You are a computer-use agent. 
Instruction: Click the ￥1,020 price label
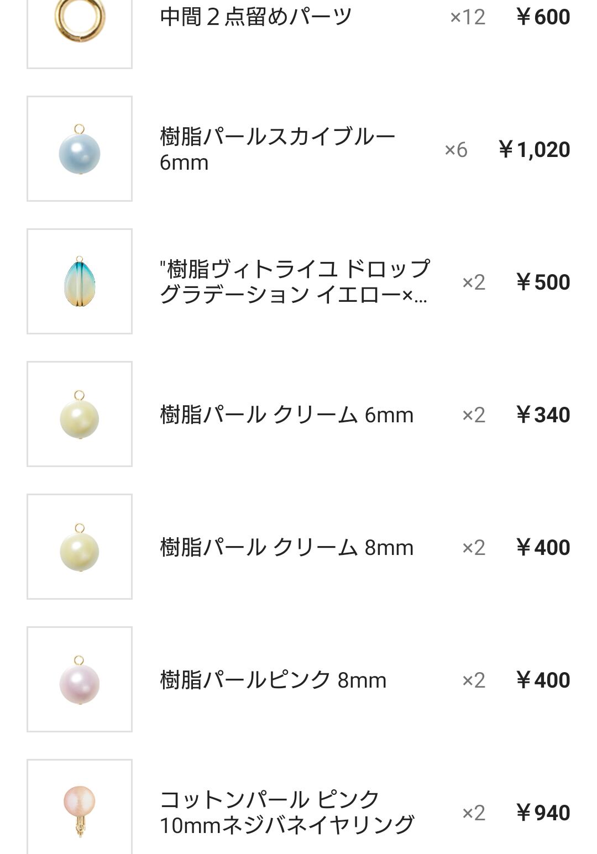click(x=534, y=150)
